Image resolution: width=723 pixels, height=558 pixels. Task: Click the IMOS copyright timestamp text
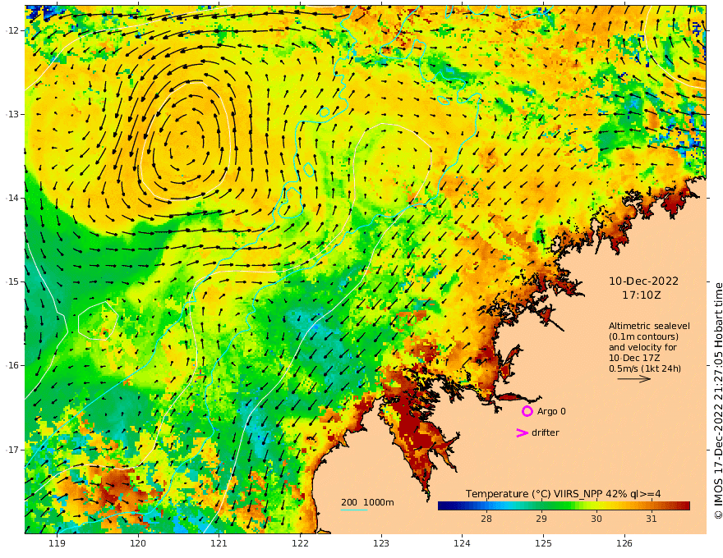pos(718,400)
